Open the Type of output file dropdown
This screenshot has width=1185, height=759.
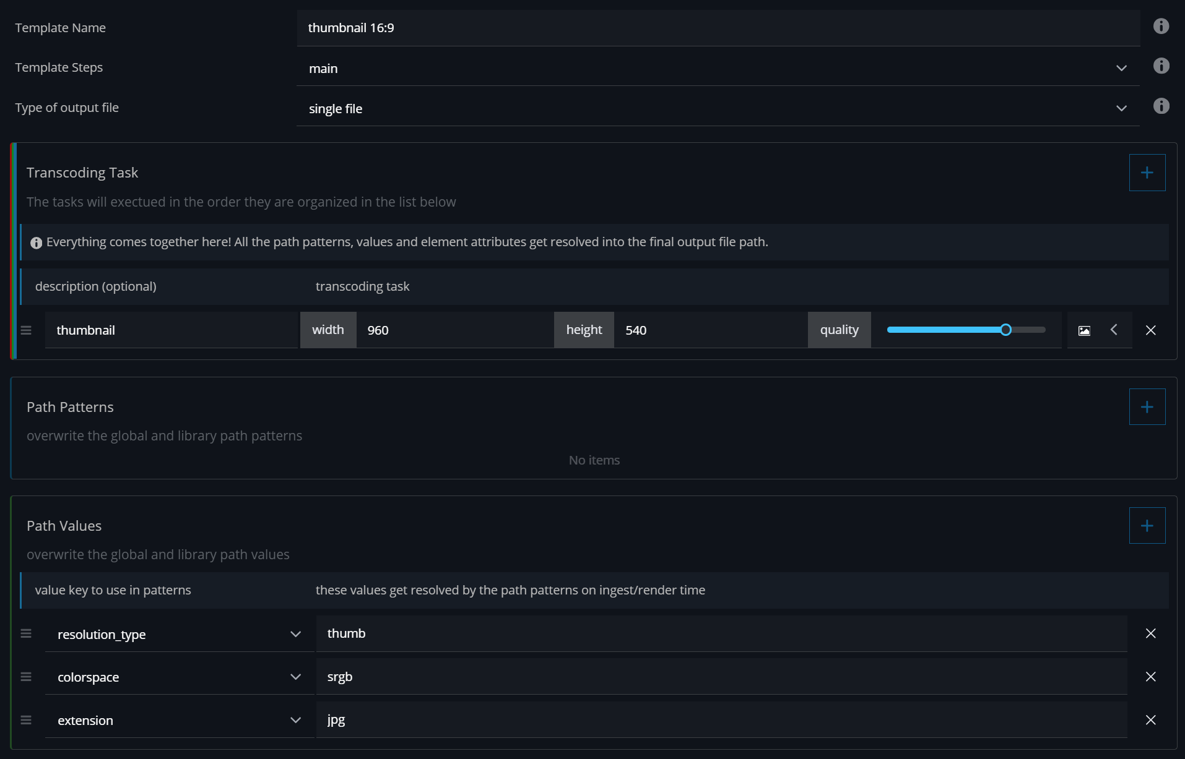[718, 109]
